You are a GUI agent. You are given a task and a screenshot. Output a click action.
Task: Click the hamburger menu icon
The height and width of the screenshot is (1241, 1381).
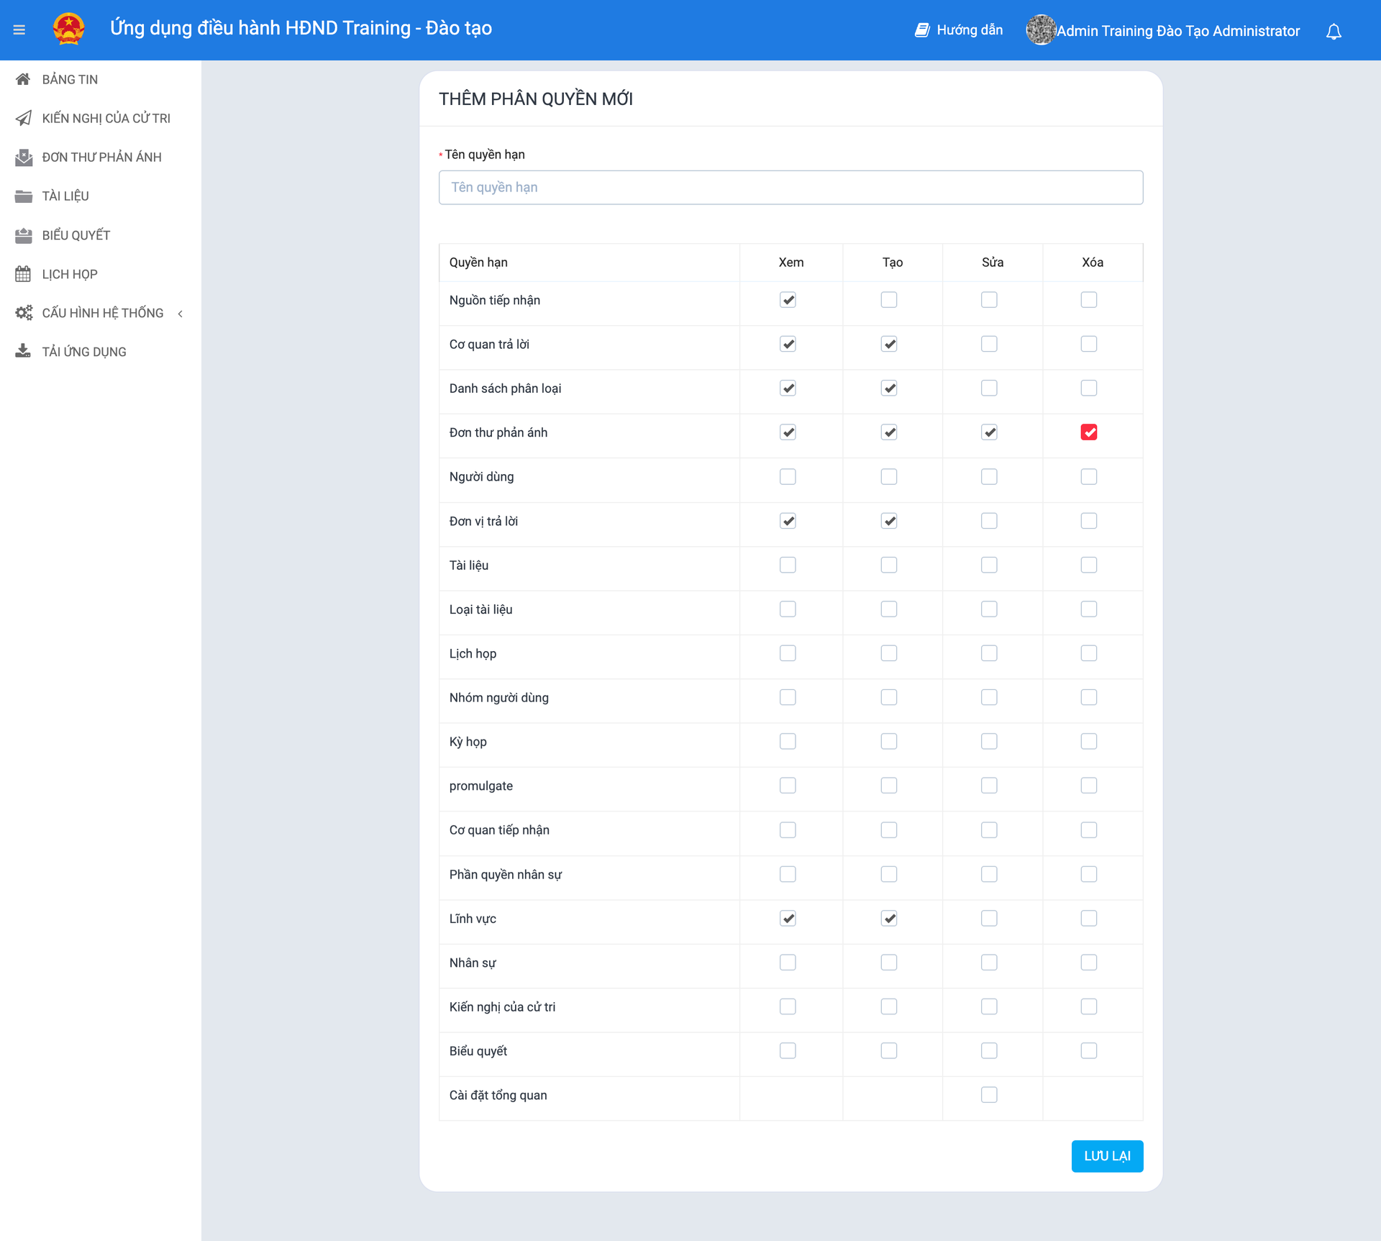[x=19, y=30]
